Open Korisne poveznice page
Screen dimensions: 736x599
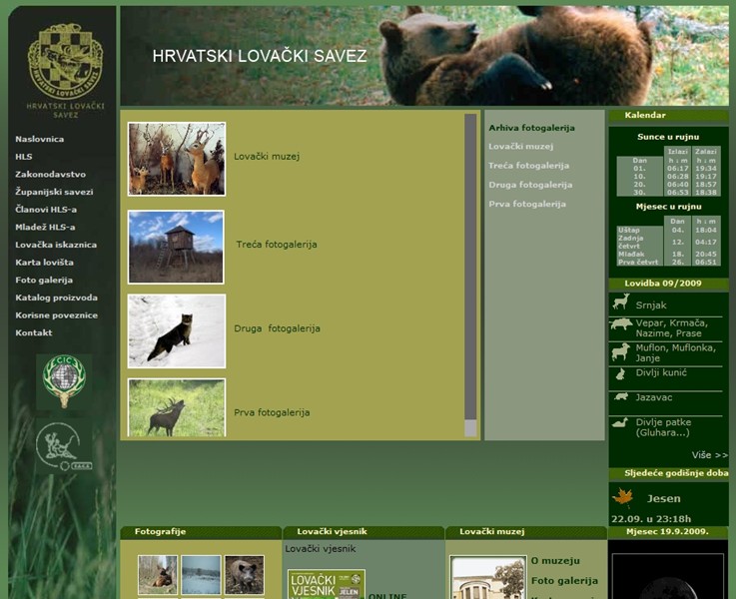(56, 315)
